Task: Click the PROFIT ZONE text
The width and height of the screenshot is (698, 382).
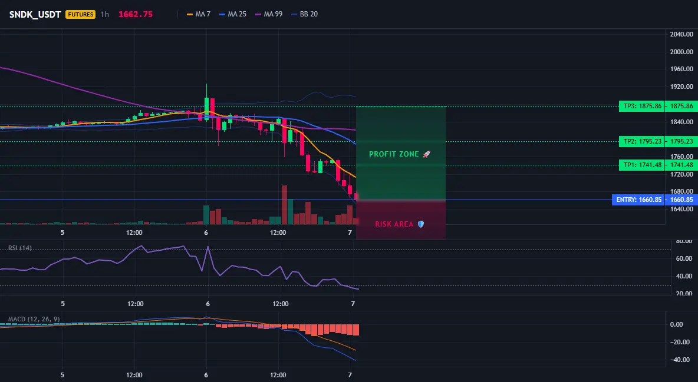Action: coord(394,154)
